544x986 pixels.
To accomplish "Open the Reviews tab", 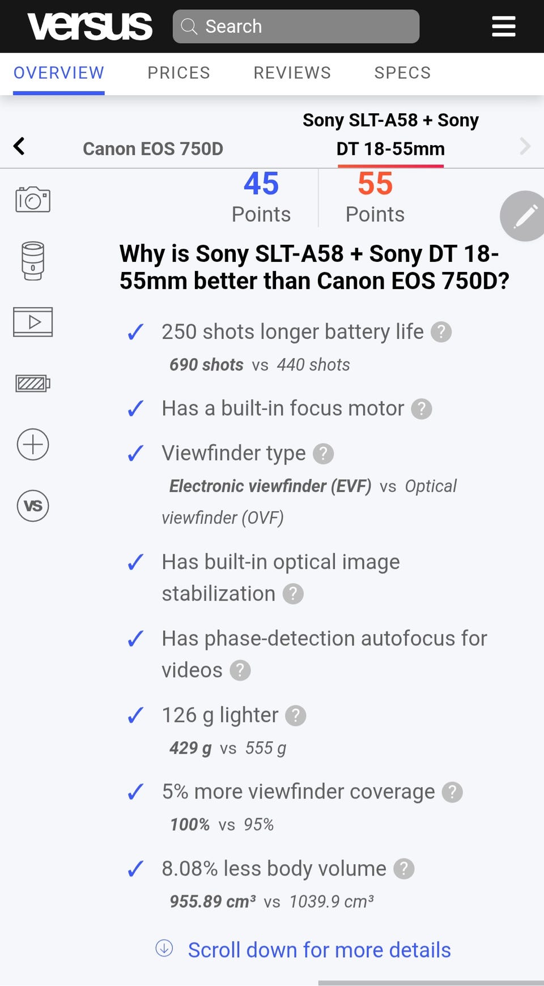I will coord(292,73).
